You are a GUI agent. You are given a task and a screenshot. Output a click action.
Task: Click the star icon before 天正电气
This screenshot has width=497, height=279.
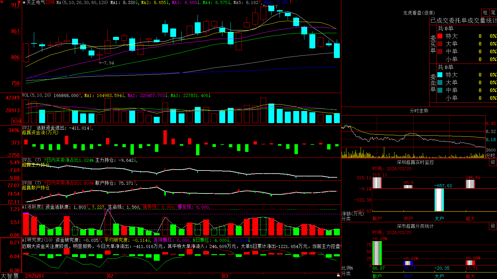24,2
